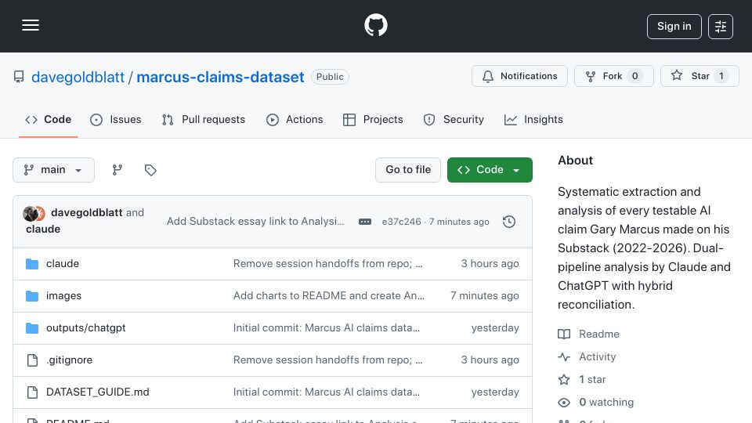Expand commit message ellipsis button
This screenshot has height=423, width=752.
click(365, 222)
